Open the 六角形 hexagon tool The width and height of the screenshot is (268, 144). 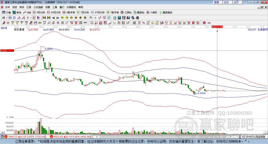152,13
